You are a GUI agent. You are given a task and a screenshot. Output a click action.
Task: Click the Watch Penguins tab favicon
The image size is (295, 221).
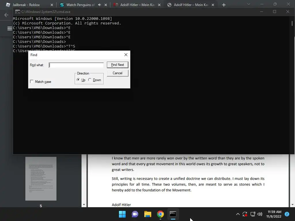(62, 5)
